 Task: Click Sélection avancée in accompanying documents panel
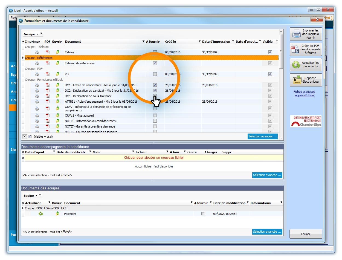(267, 175)
